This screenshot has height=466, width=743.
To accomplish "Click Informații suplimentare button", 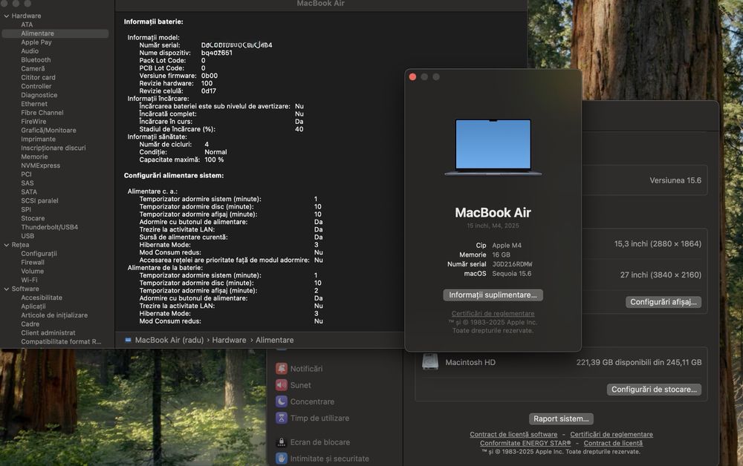I will [493, 295].
